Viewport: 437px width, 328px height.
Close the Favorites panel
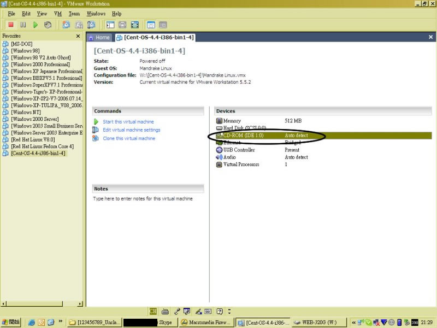click(78, 36)
